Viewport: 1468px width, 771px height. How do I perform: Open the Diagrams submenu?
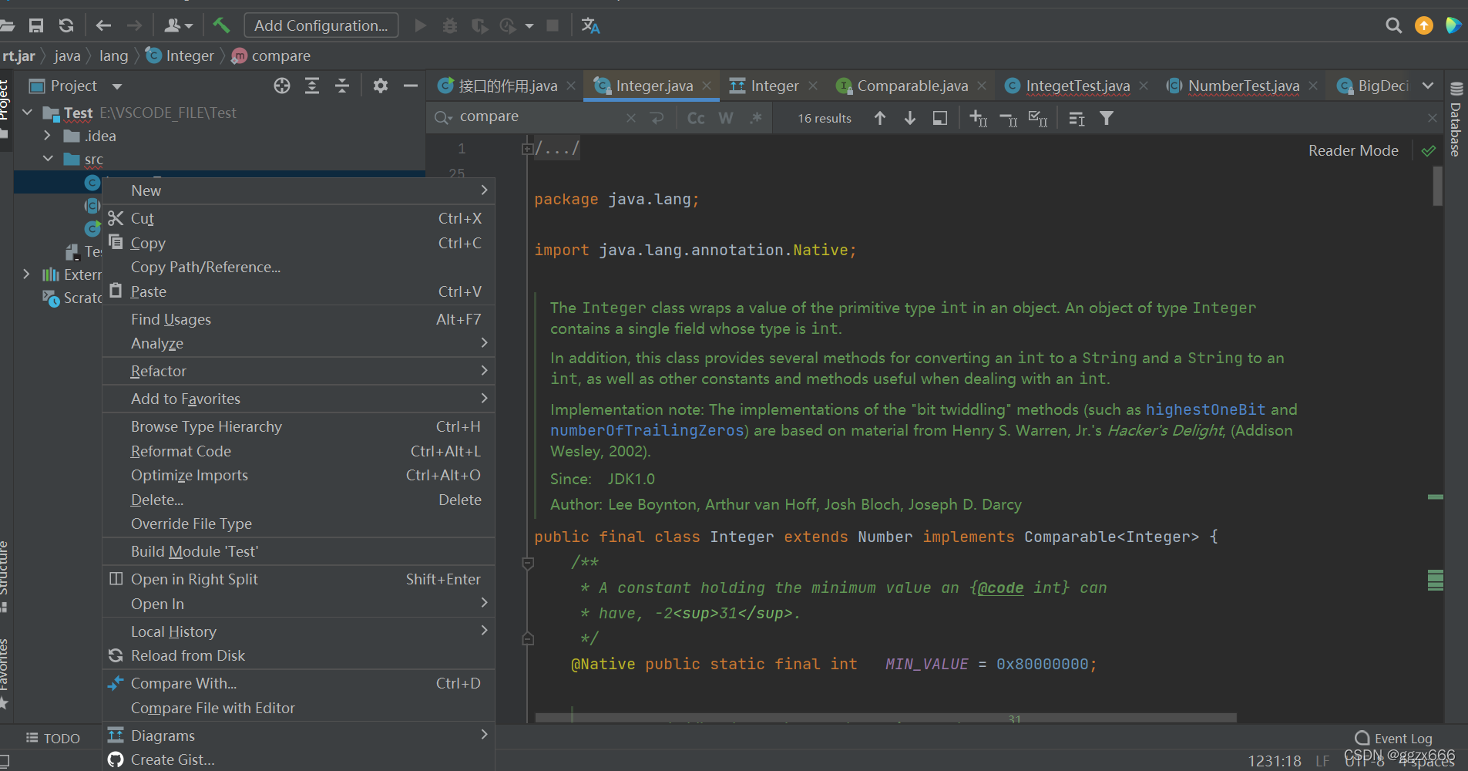point(298,736)
